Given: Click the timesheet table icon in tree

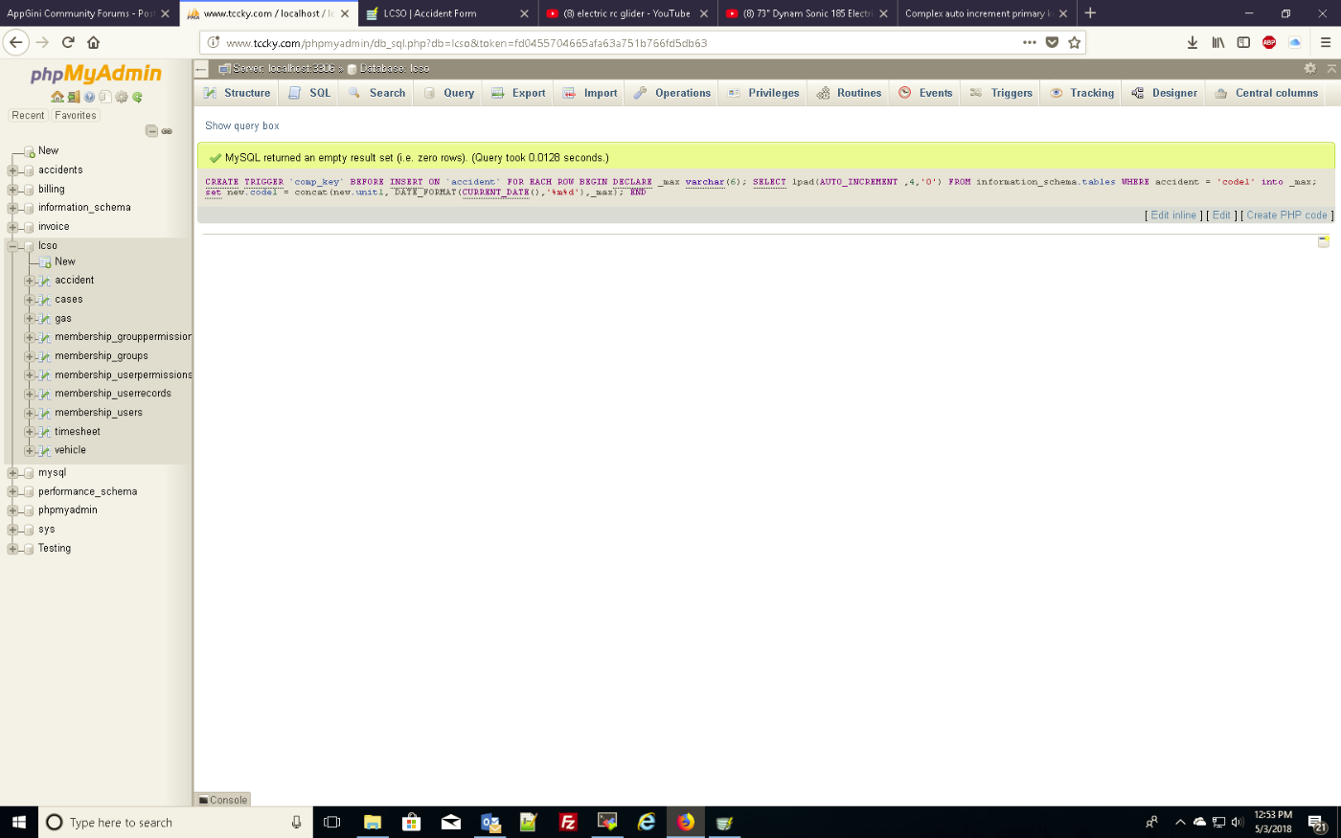Looking at the screenshot, I should (44, 432).
